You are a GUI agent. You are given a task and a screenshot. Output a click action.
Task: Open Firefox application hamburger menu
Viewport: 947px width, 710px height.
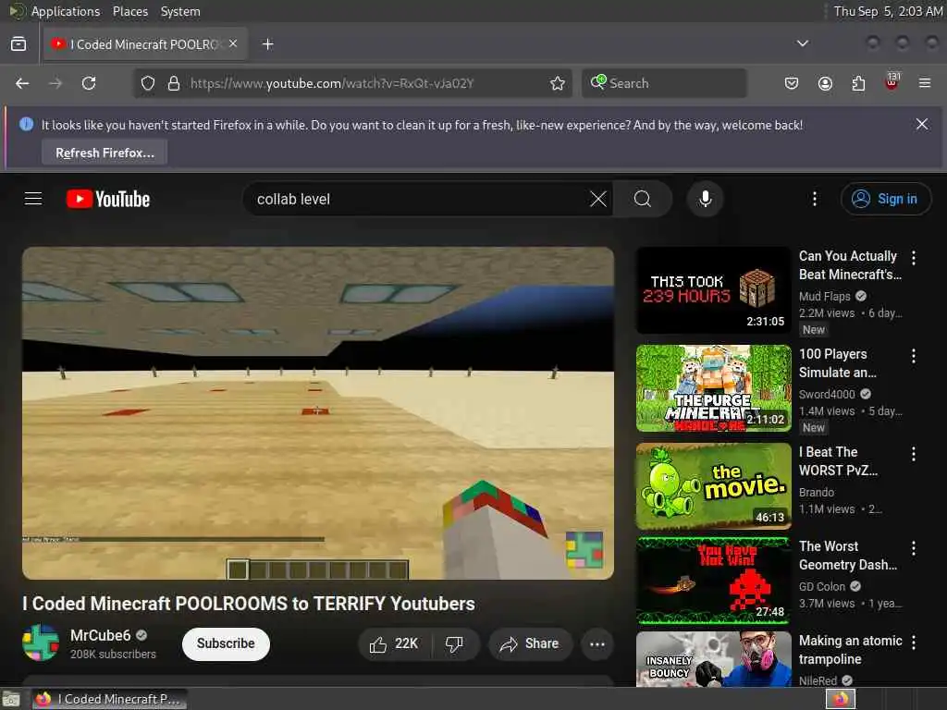click(925, 83)
